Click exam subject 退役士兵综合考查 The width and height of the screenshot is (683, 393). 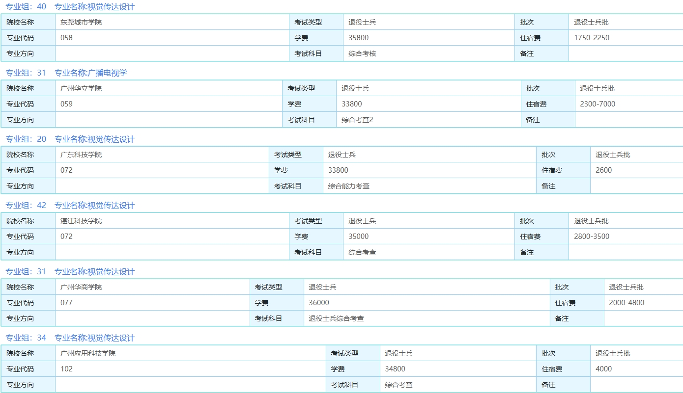pyautogui.click(x=336, y=318)
